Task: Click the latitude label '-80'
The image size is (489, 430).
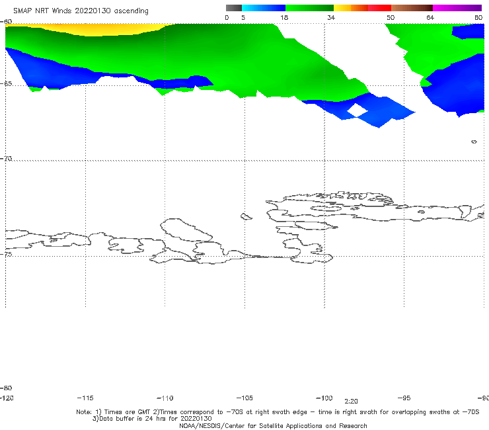Action: (x=6, y=388)
